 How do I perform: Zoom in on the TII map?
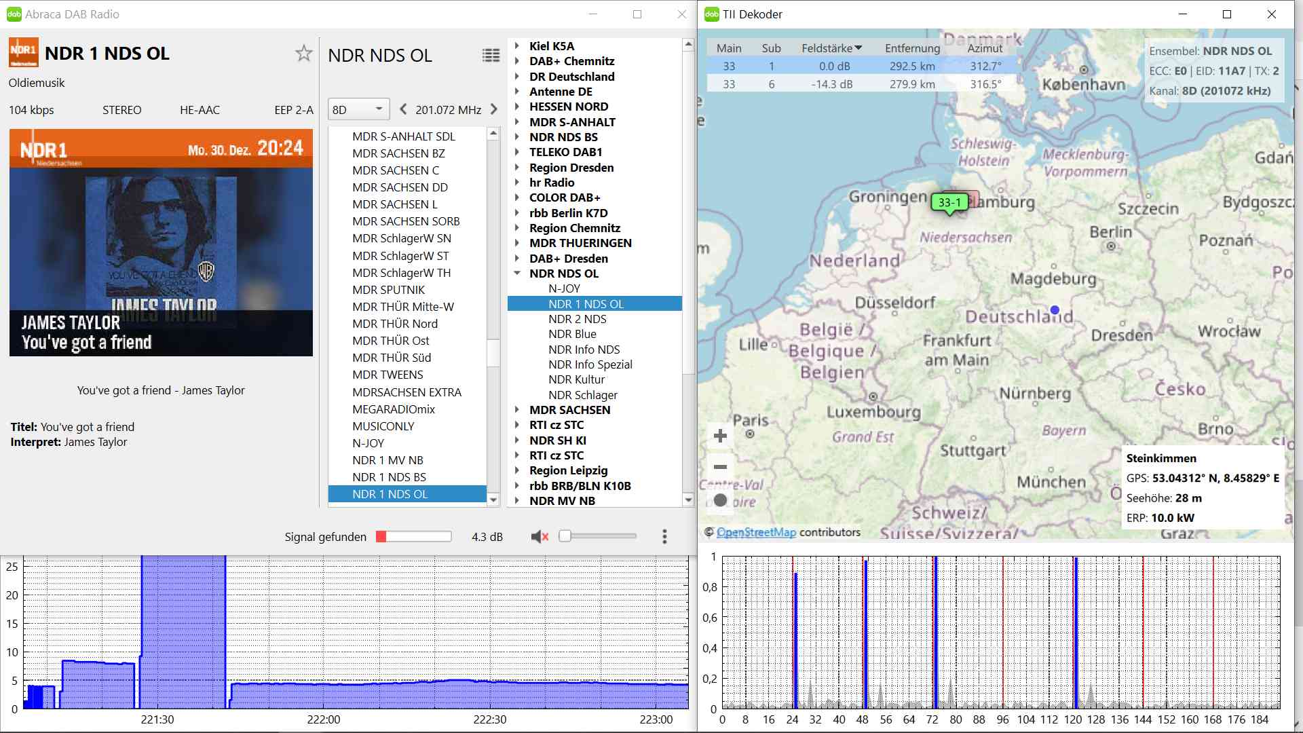pyautogui.click(x=720, y=436)
